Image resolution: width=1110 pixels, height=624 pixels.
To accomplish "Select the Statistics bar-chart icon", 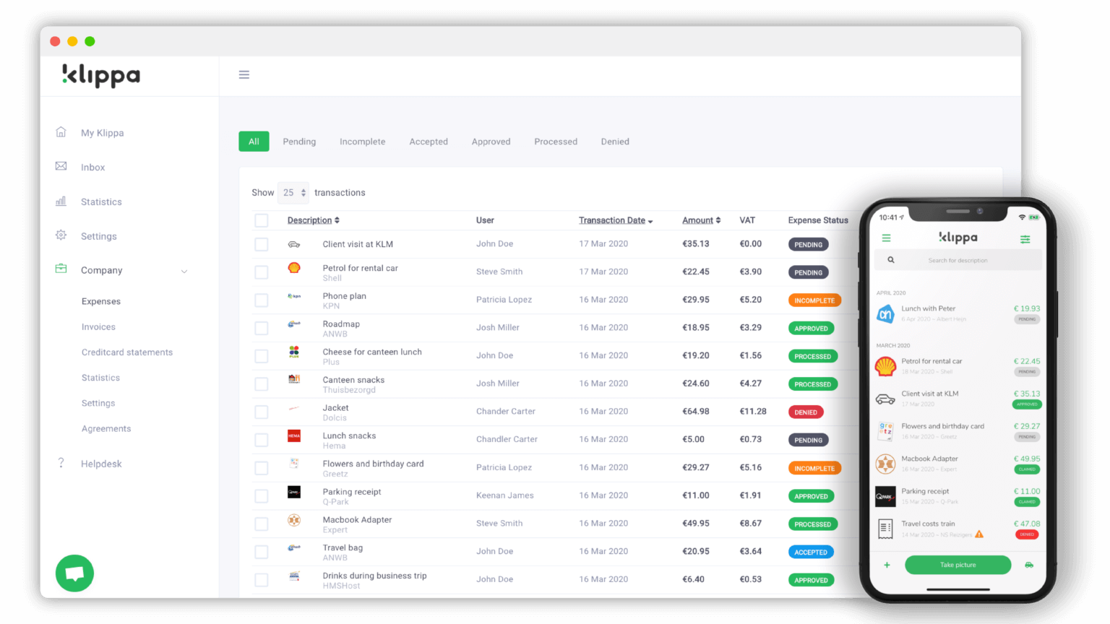I will pos(61,201).
